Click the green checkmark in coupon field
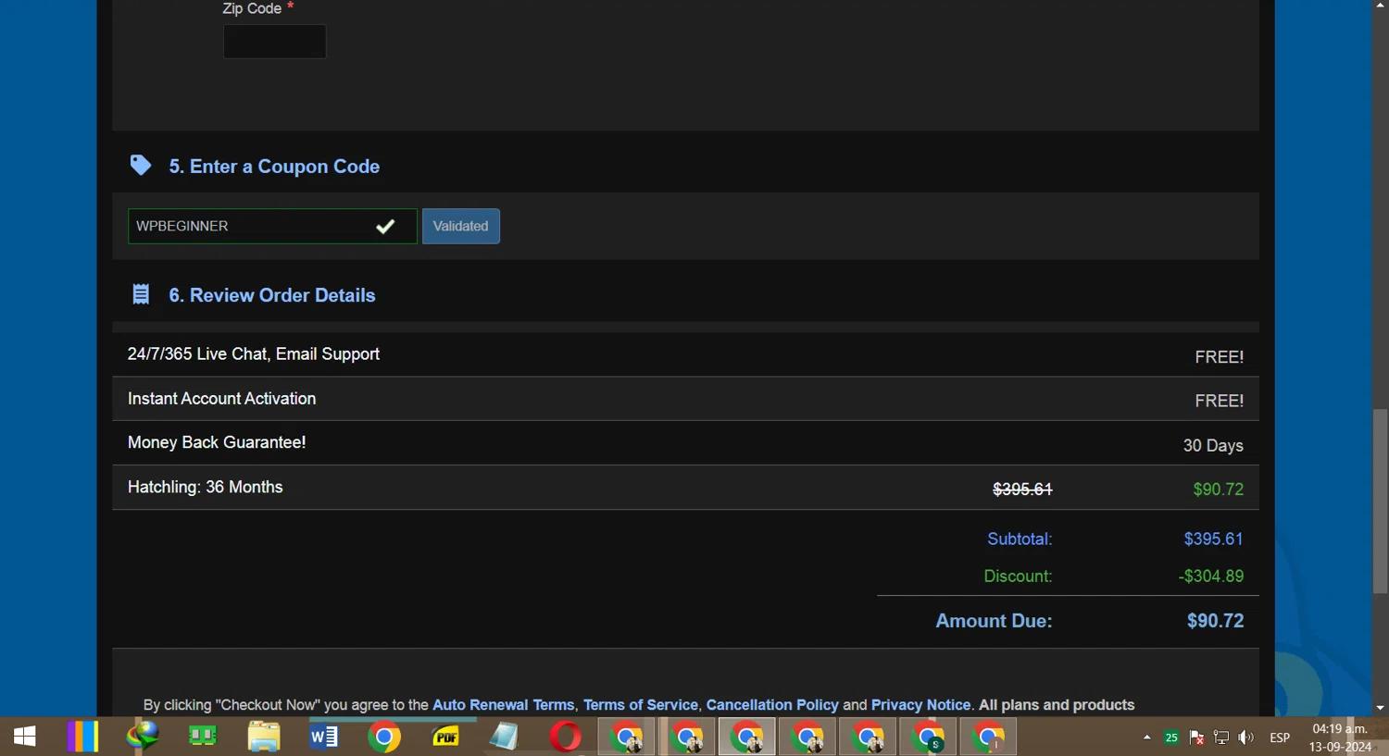Viewport: 1389px width, 756px height. coord(385,227)
